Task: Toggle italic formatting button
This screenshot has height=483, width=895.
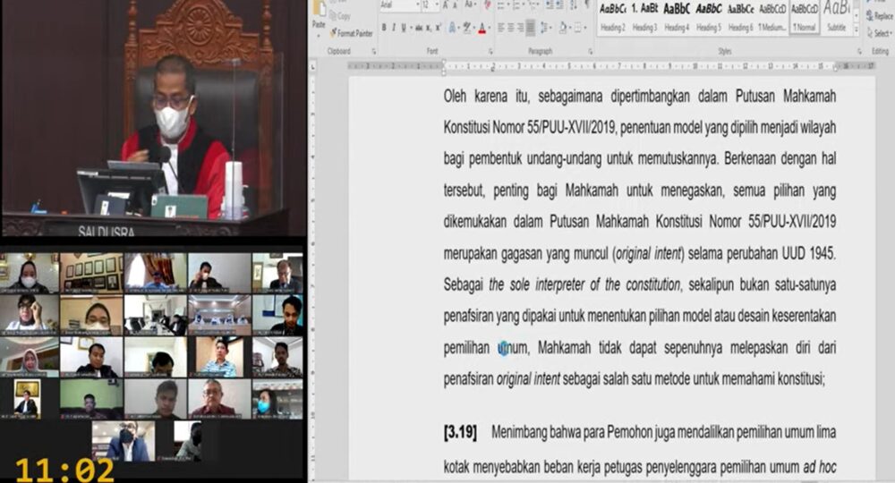Action: click(394, 28)
